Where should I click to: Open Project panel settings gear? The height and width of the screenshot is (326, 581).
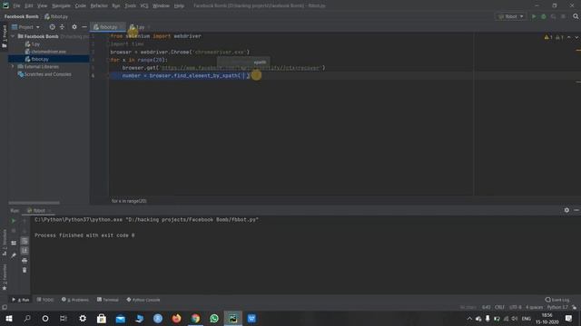pyautogui.click(x=74, y=27)
